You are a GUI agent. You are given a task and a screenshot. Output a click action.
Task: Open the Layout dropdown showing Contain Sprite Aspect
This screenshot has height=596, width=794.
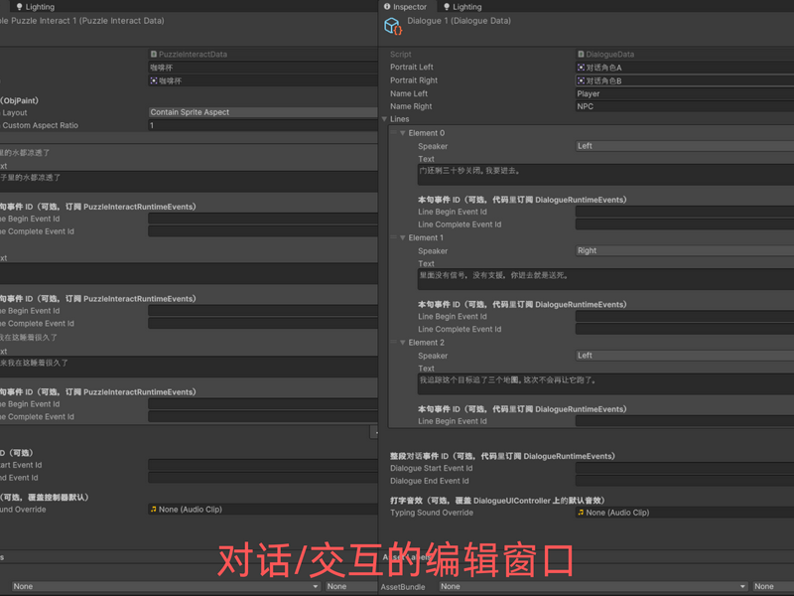point(263,112)
